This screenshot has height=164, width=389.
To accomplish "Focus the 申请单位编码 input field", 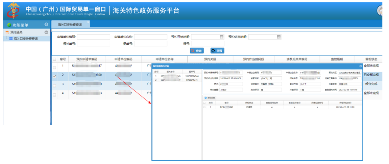I will pos(94,37).
